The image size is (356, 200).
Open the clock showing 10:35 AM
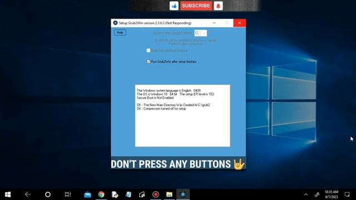pyautogui.click(x=332, y=194)
